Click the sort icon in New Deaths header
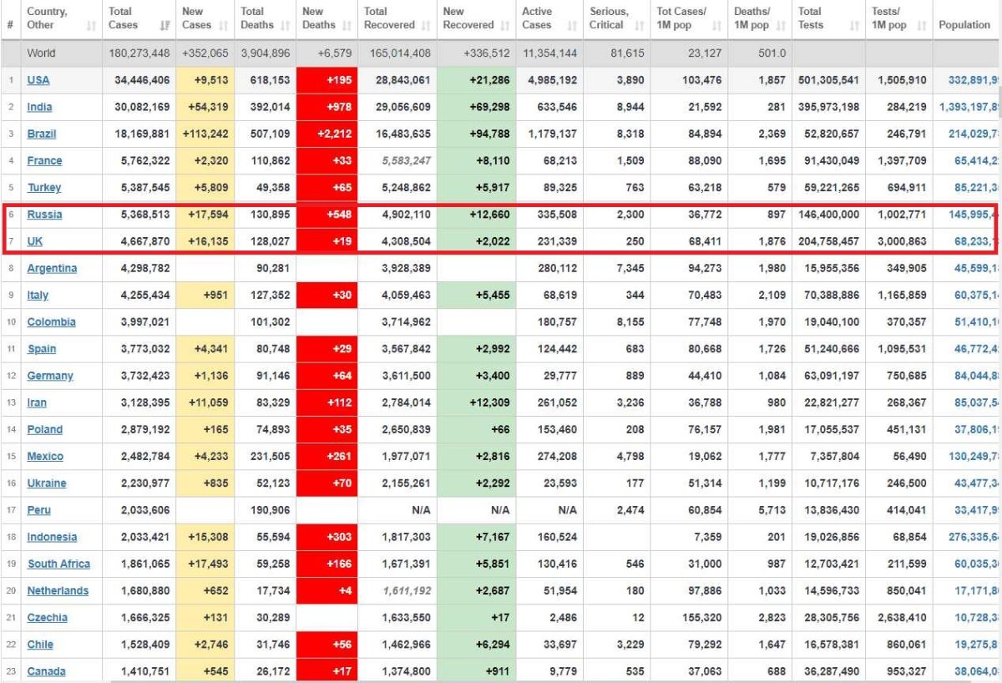 point(347,26)
